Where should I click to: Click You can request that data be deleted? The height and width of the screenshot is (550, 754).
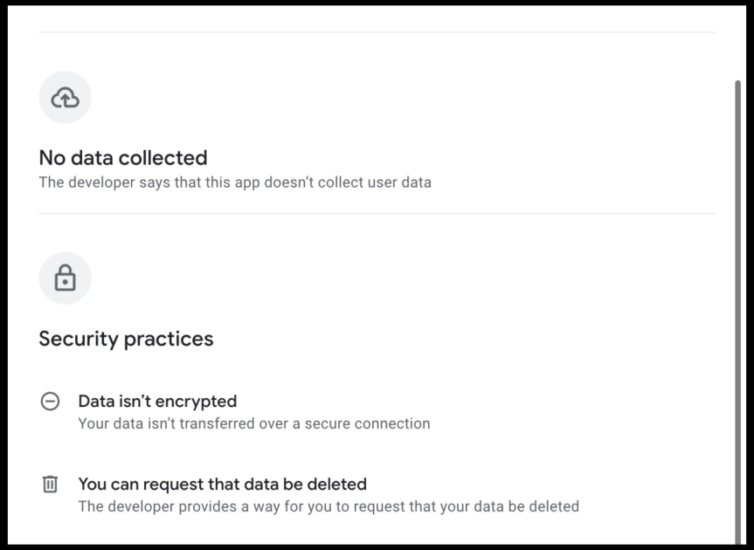point(222,484)
